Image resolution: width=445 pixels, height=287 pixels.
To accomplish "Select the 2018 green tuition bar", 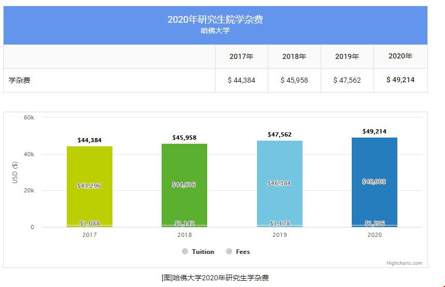I will coord(184,184).
